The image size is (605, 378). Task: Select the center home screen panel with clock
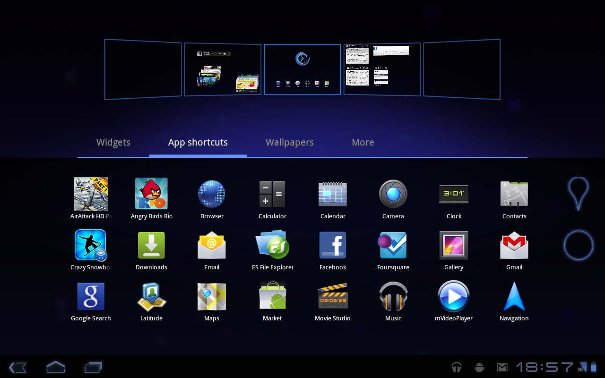coord(302,69)
